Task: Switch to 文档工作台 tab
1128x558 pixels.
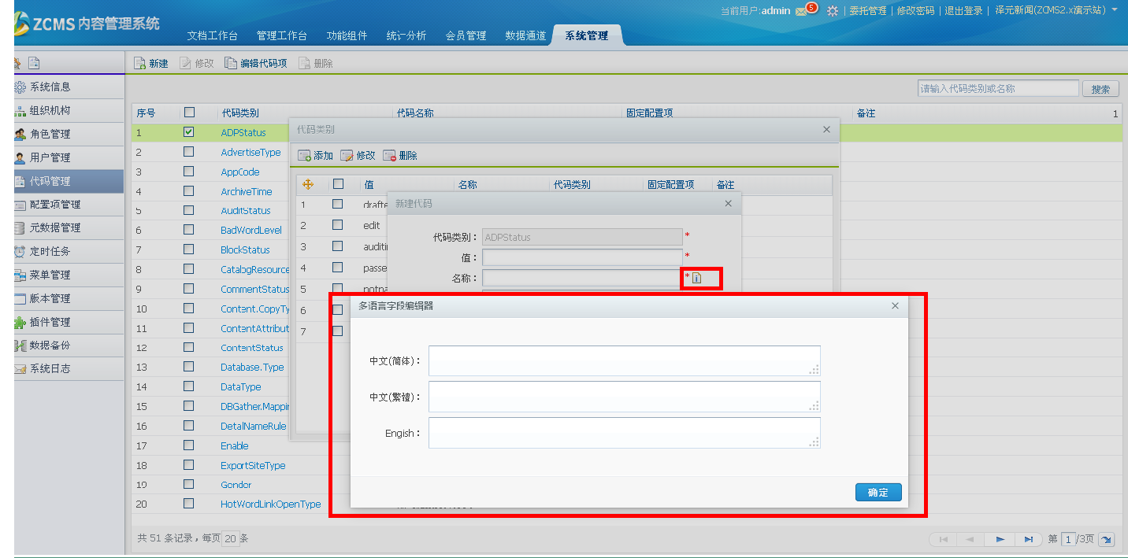Action: (212, 36)
